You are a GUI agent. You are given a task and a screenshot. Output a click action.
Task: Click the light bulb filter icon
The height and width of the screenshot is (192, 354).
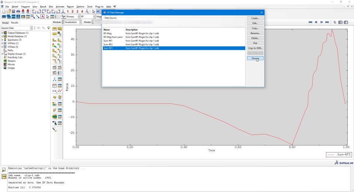(x=48, y=28)
